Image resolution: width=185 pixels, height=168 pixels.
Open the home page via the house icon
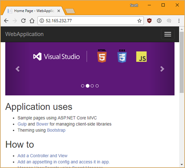(32, 21)
